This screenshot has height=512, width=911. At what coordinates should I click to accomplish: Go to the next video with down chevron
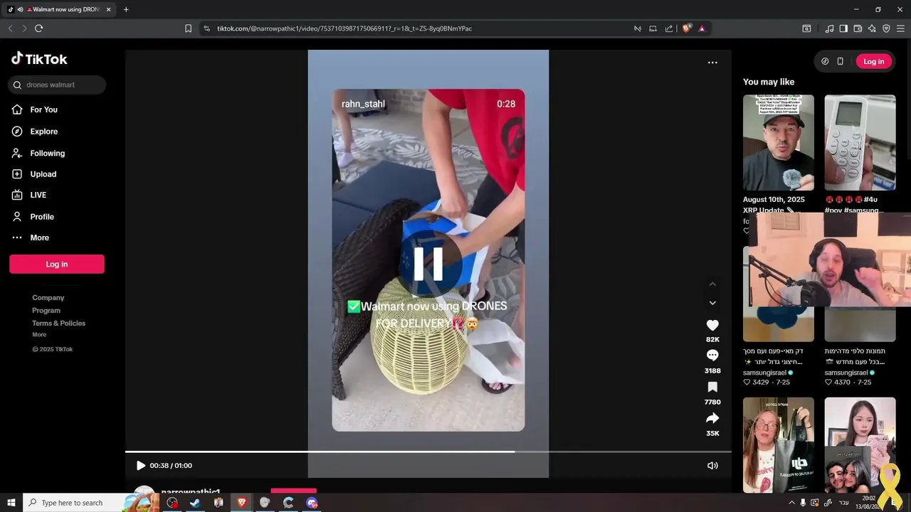click(x=712, y=303)
